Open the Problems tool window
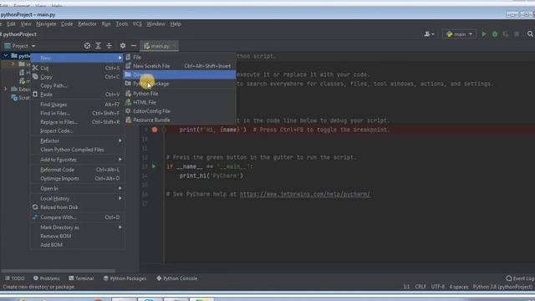Screen dimensions: 535x301 pos(47,278)
